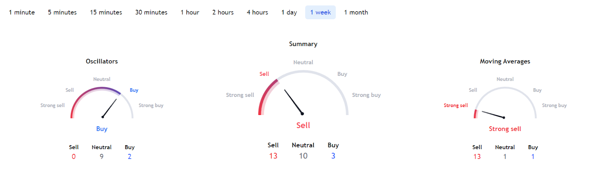Choose the 1 month timeframe

pos(356,12)
